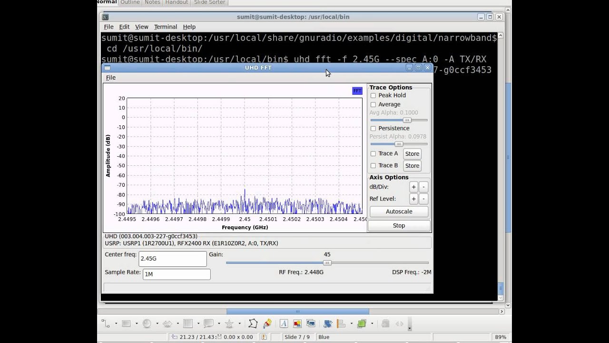This screenshot has width=609, height=343.
Task: Select the Callouts speech bubble tool
Action: click(x=208, y=323)
